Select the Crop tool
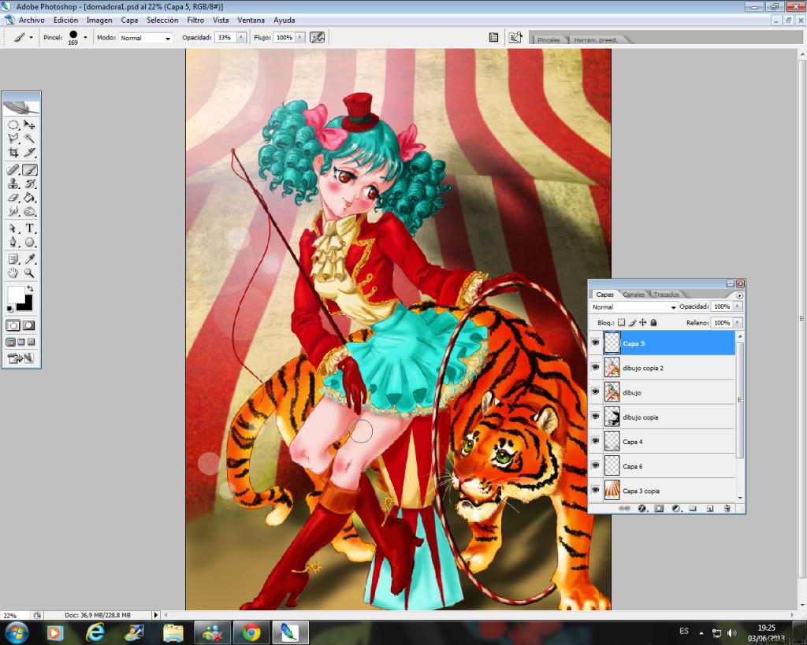This screenshot has width=807, height=645. click(13, 152)
